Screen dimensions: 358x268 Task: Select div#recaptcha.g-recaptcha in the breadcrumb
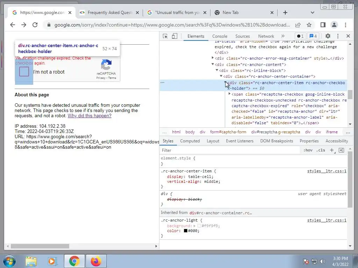(x=275, y=132)
